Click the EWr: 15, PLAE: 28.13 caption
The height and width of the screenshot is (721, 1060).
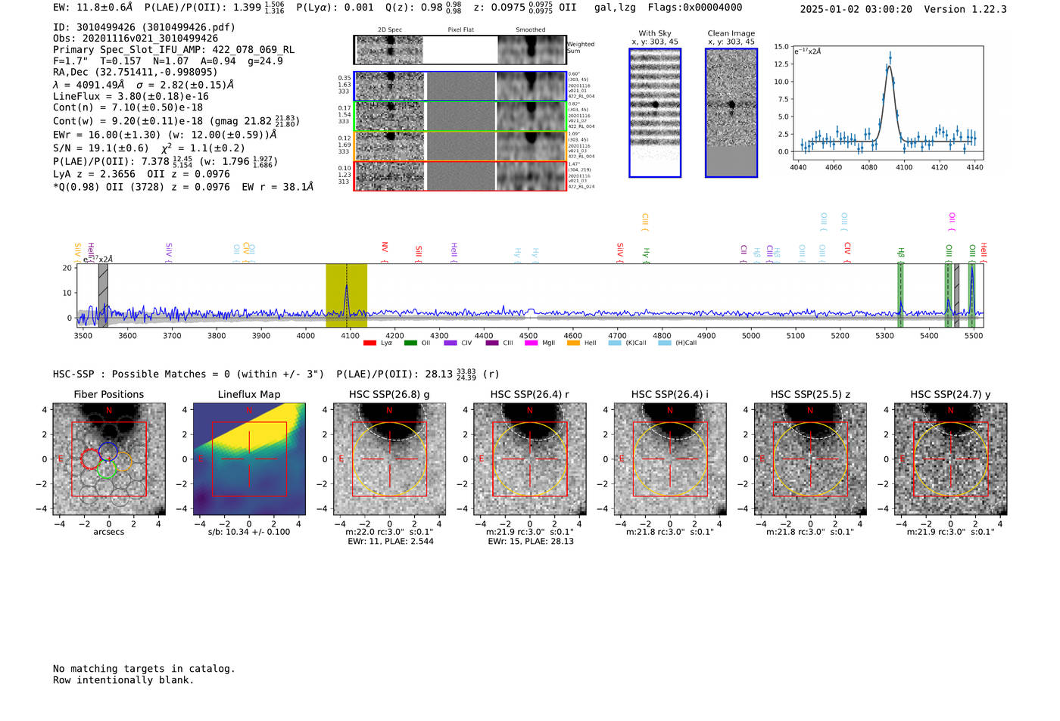pyautogui.click(x=531, y=542)
